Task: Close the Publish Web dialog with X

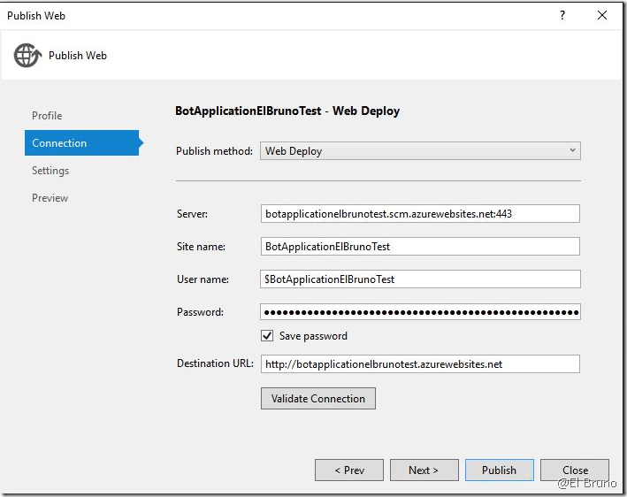Action: [x=602, y=16]
